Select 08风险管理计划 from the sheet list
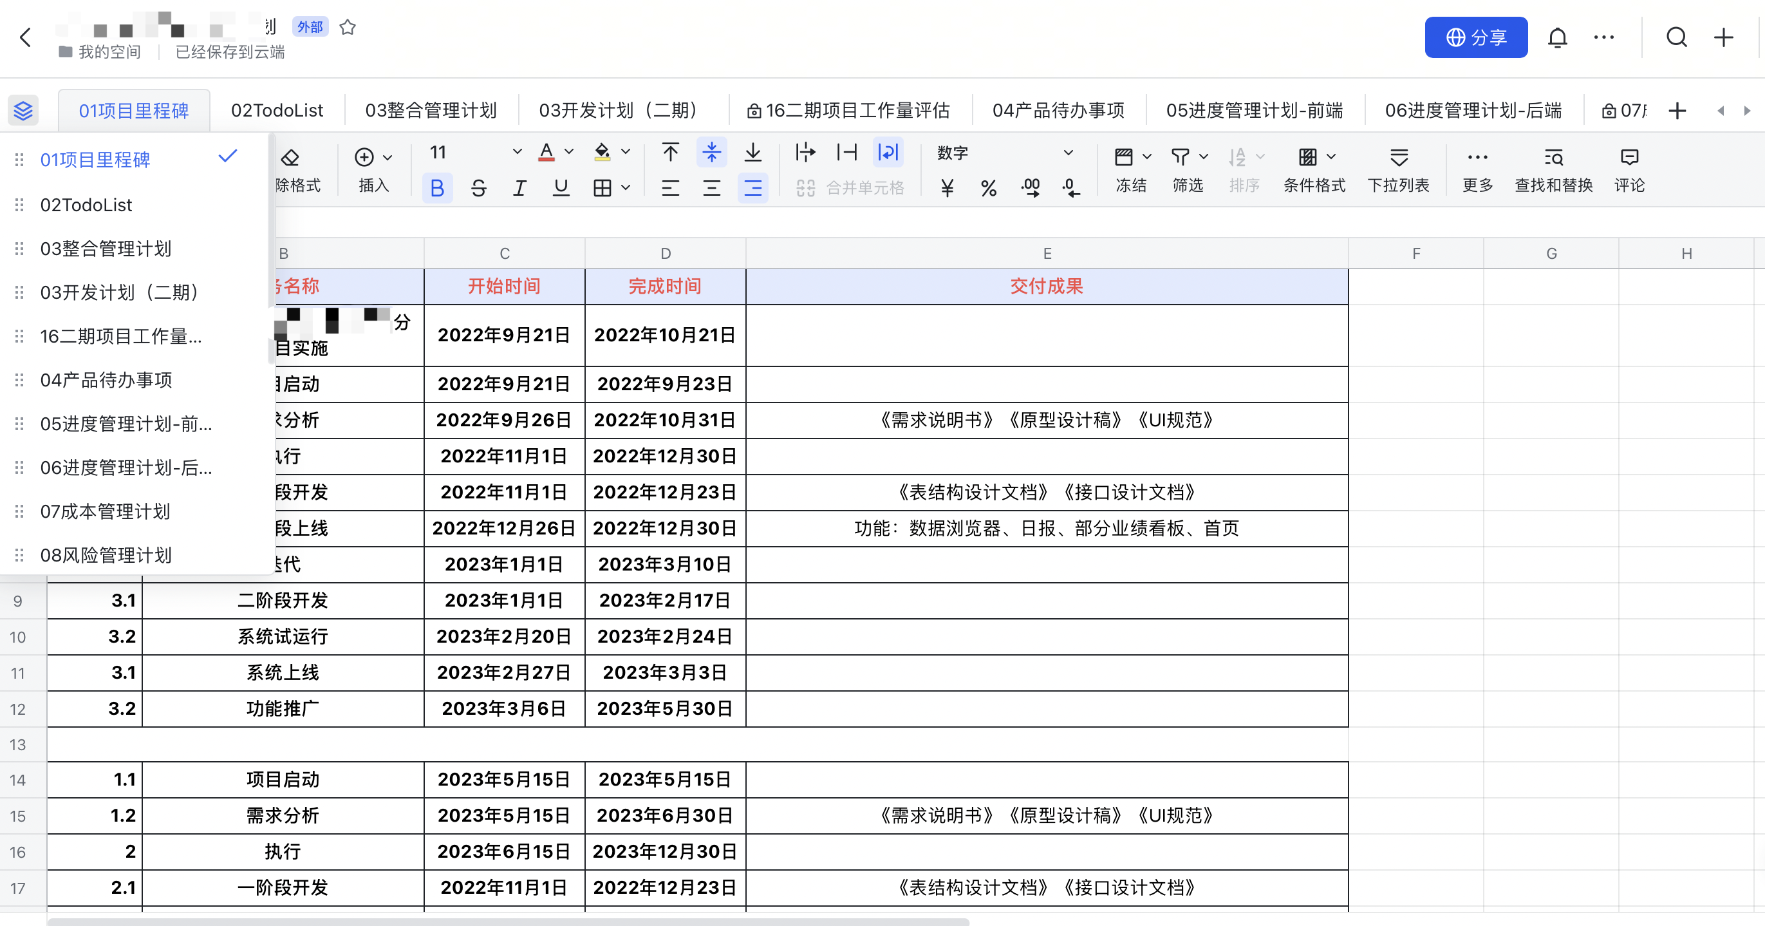 106,555
